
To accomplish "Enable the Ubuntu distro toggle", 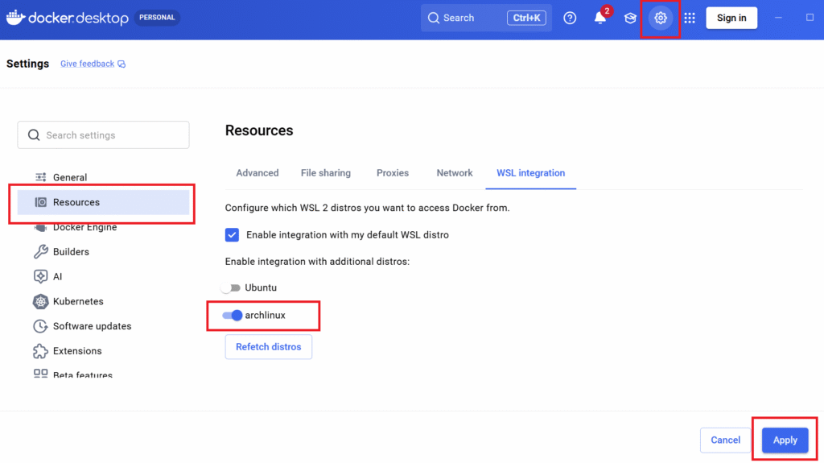I will (232, 287).
